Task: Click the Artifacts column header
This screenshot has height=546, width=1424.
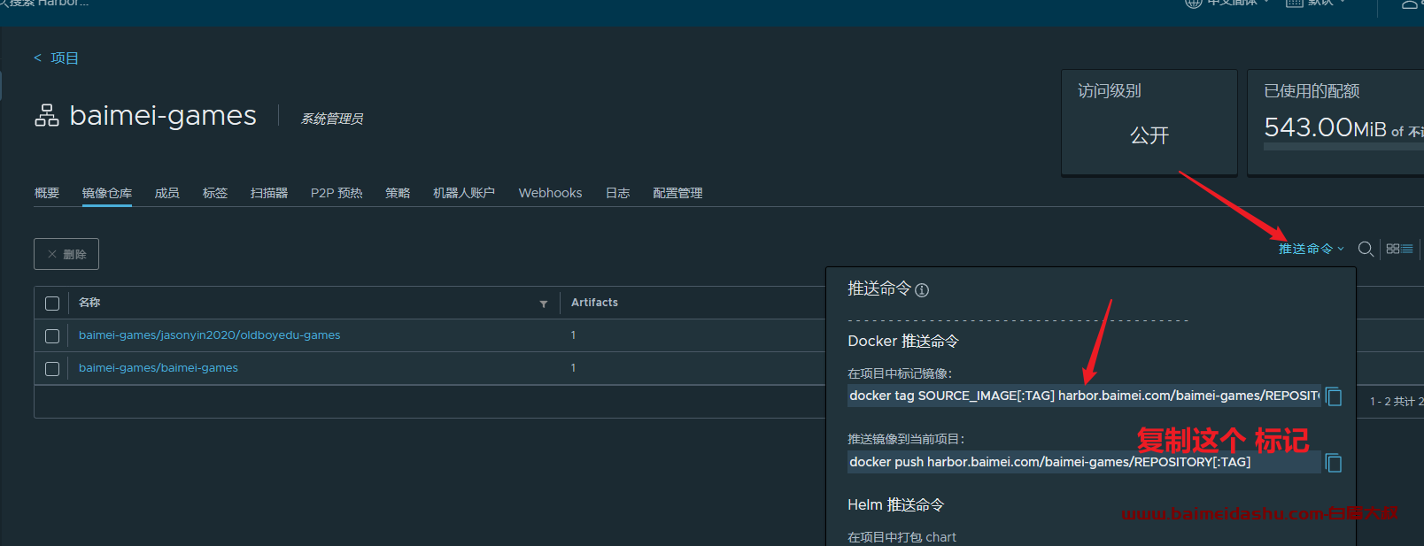Action: [595, 303]
